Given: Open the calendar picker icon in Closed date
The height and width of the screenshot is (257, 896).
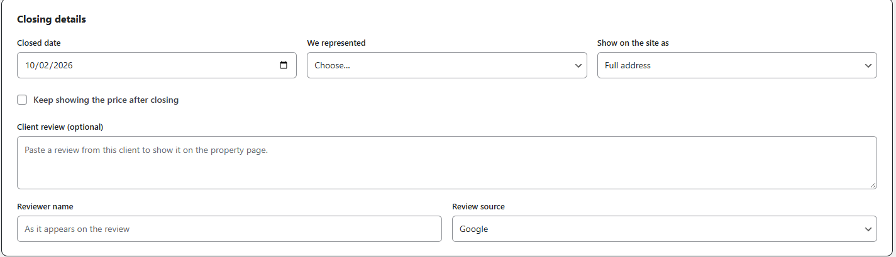Looking at the screenshot, I should tap(284, 65).
